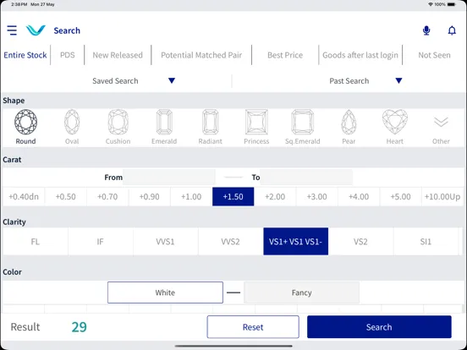
Task: Toggle IF clarity option
Action: (x=101, y=242)
